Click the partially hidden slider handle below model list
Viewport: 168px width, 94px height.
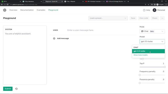[x=143, y=59]
